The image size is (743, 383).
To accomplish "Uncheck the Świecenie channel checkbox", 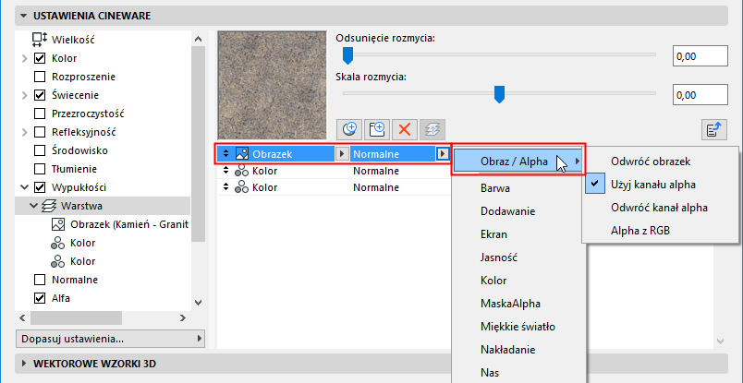I will click(41, 95).
